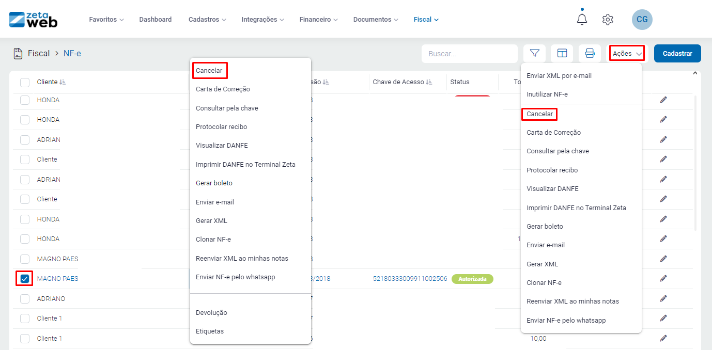
Task: Uncheck the selected MAGNO PAES row checkbox
Action: click(25, 279)
